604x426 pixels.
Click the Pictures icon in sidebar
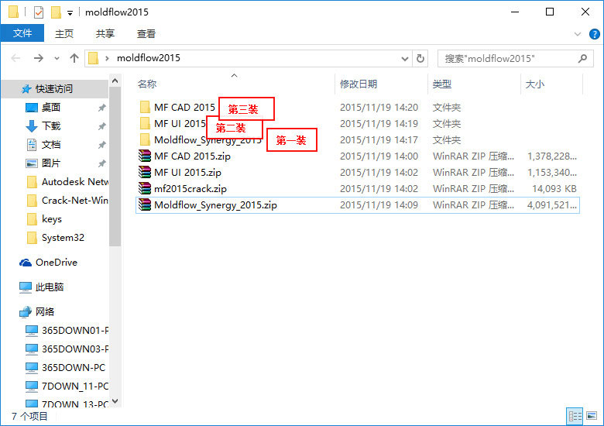[x=32, y=163]
